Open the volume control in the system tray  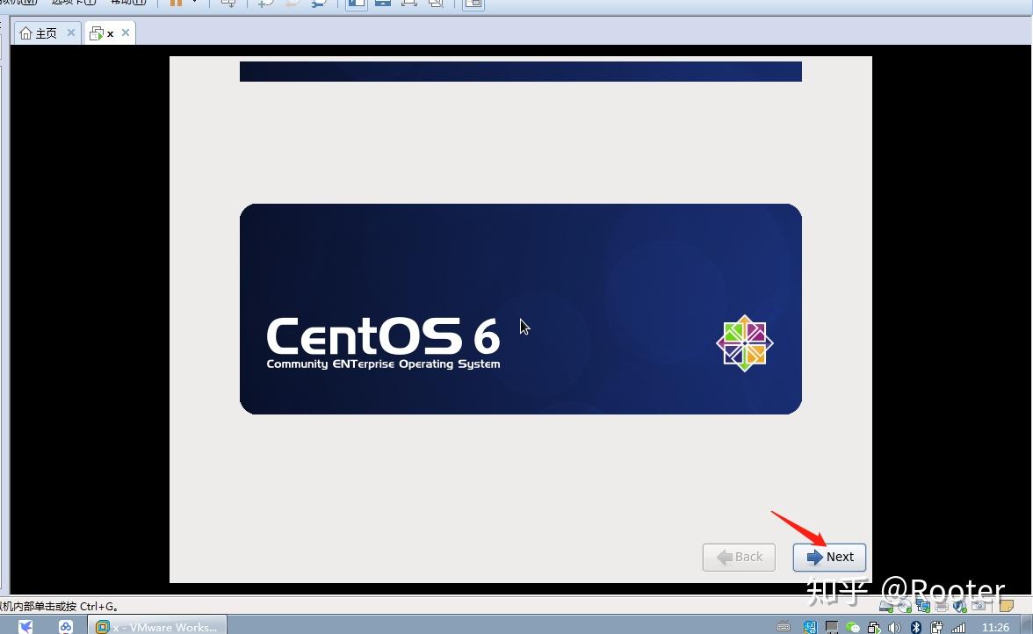point(893,626)
